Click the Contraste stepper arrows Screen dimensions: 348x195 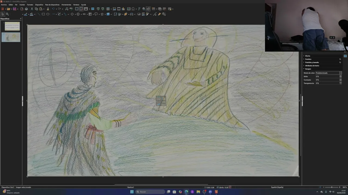[x=341, y=80]
